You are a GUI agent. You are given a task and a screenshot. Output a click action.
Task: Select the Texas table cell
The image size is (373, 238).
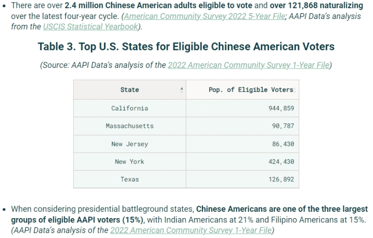(x=130, y=179)
